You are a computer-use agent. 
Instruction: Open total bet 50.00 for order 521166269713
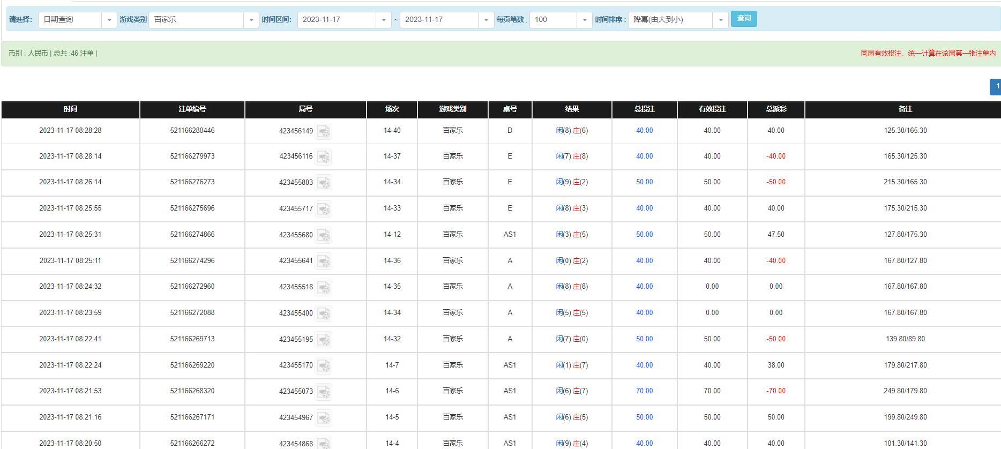(645, 339)
